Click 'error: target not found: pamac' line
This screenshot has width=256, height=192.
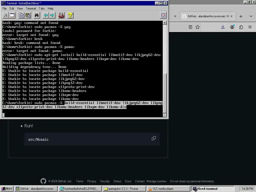32,51
